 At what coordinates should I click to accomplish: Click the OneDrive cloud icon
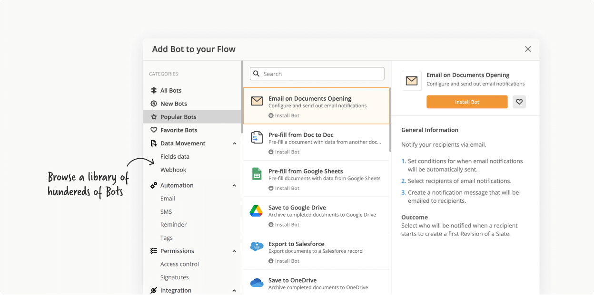(257, 283)
